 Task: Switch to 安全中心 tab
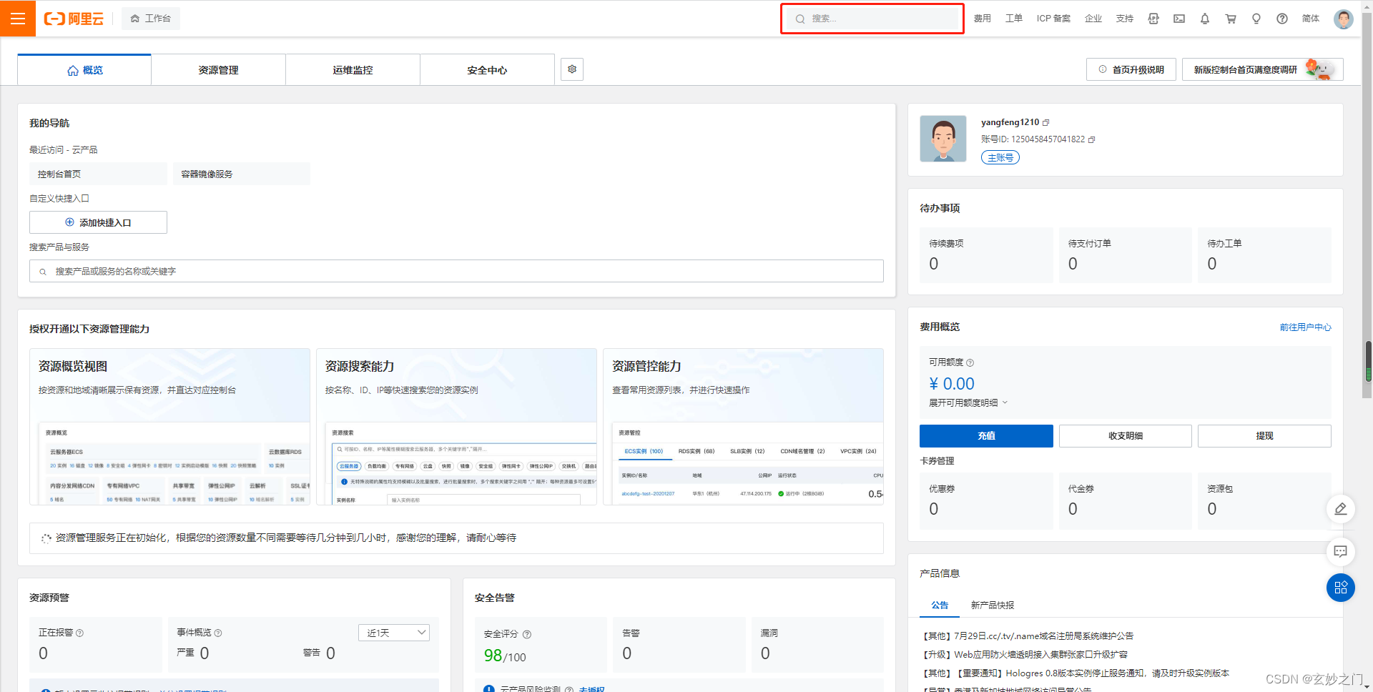[x=487, y=70]
